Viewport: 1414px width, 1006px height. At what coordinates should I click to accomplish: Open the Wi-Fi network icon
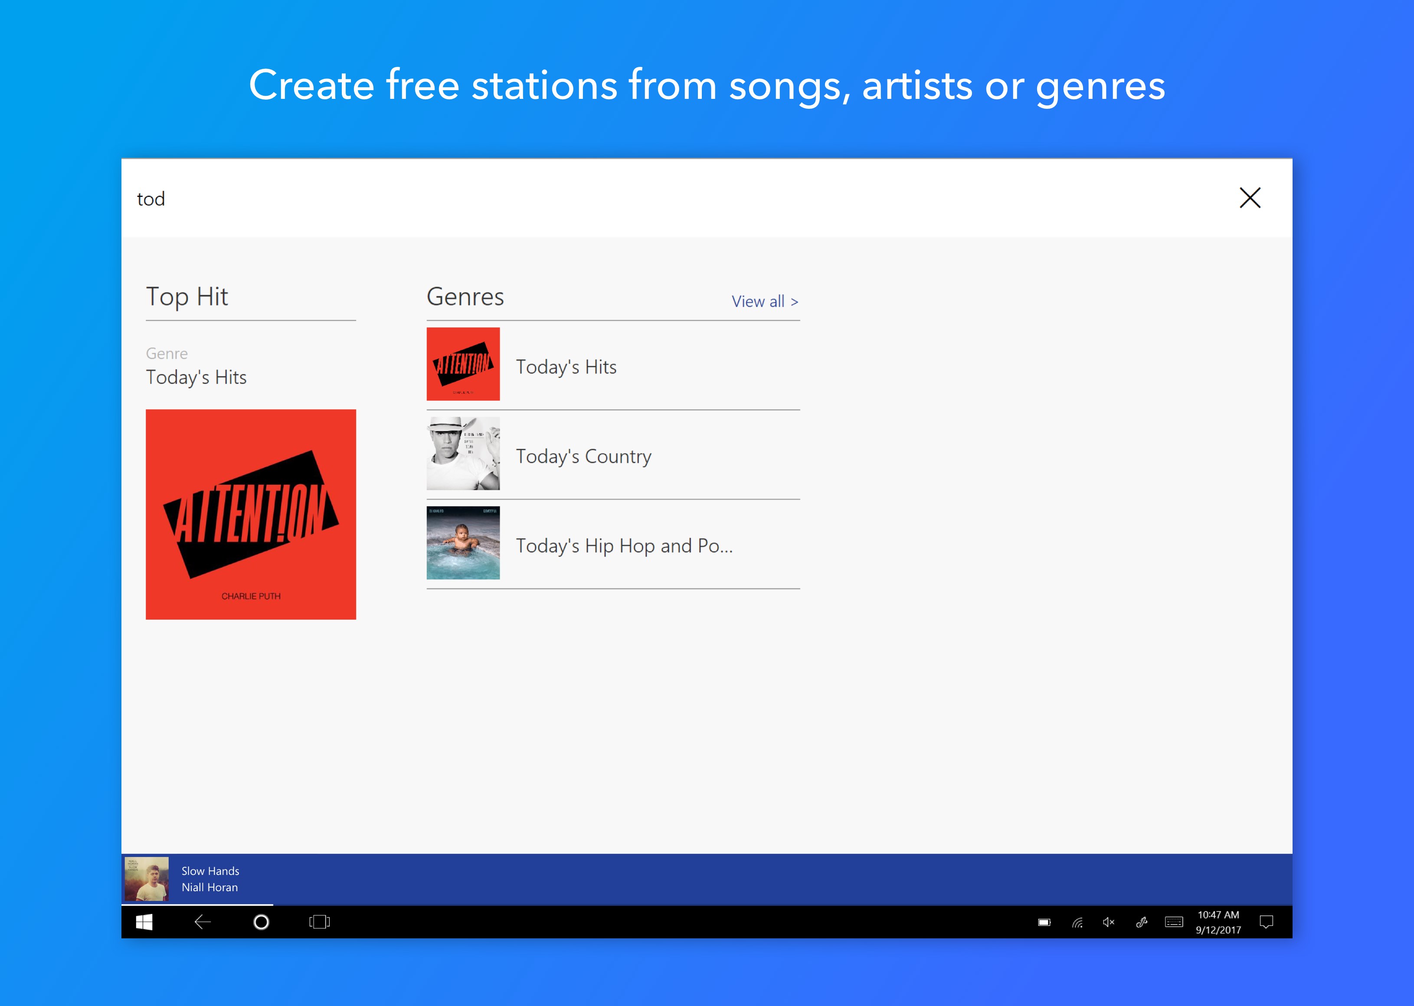[x=1077, y=922]
